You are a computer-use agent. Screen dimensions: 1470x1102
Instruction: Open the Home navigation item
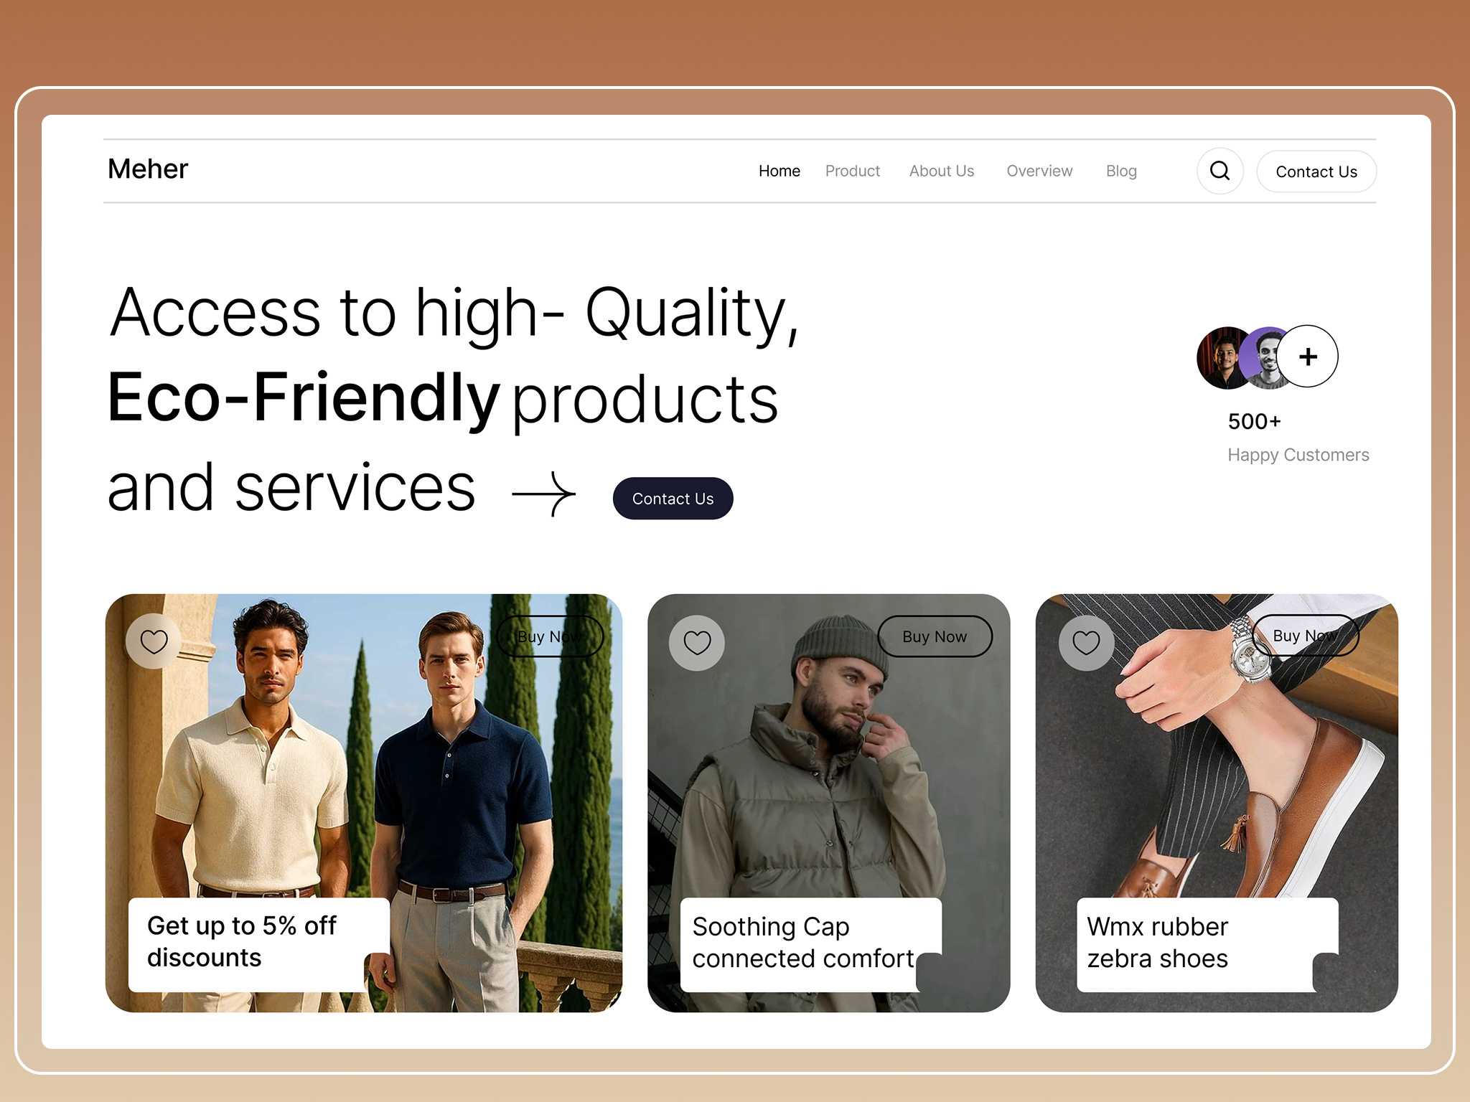(779, 171)
